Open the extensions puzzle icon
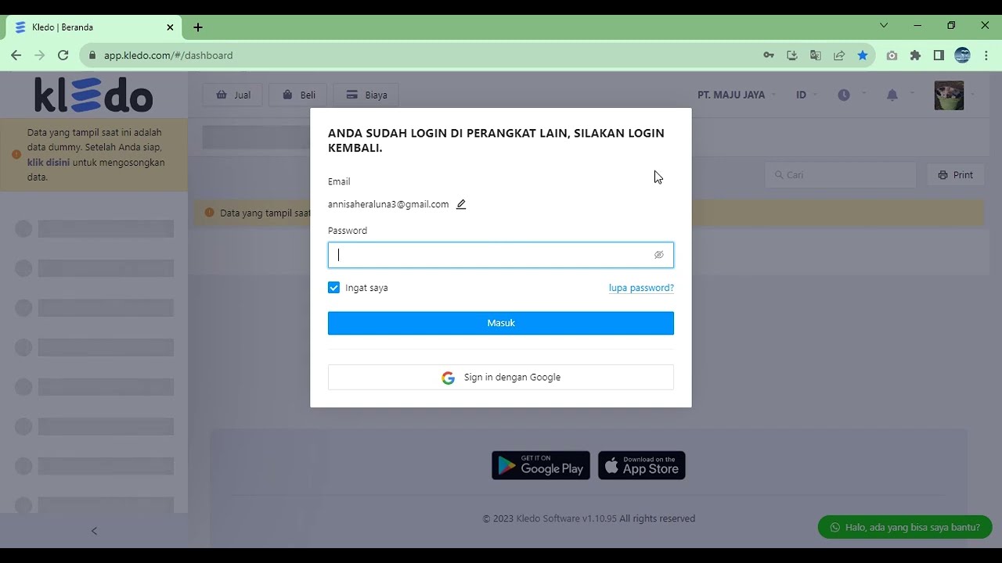 915,56
